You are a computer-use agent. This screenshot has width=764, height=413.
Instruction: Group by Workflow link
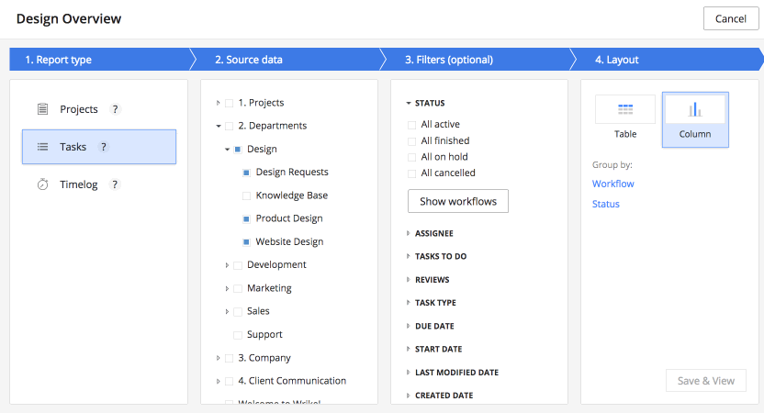coord(612,184)
